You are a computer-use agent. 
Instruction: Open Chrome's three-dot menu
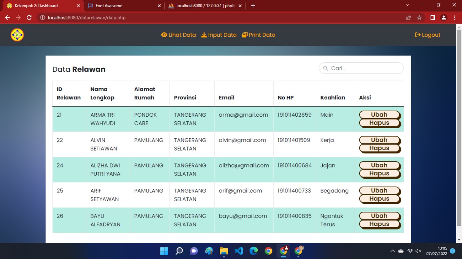[454, 17]
